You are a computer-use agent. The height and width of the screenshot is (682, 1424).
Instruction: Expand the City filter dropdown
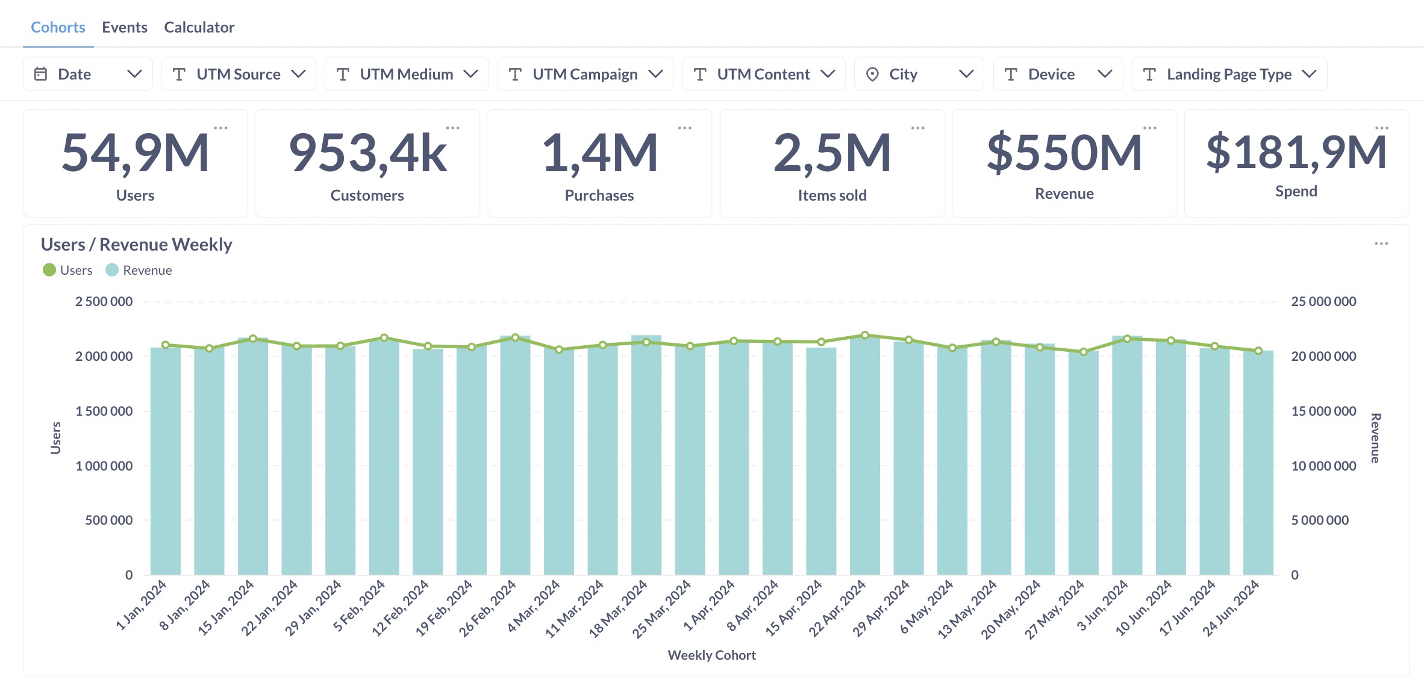tap(966, 74)
